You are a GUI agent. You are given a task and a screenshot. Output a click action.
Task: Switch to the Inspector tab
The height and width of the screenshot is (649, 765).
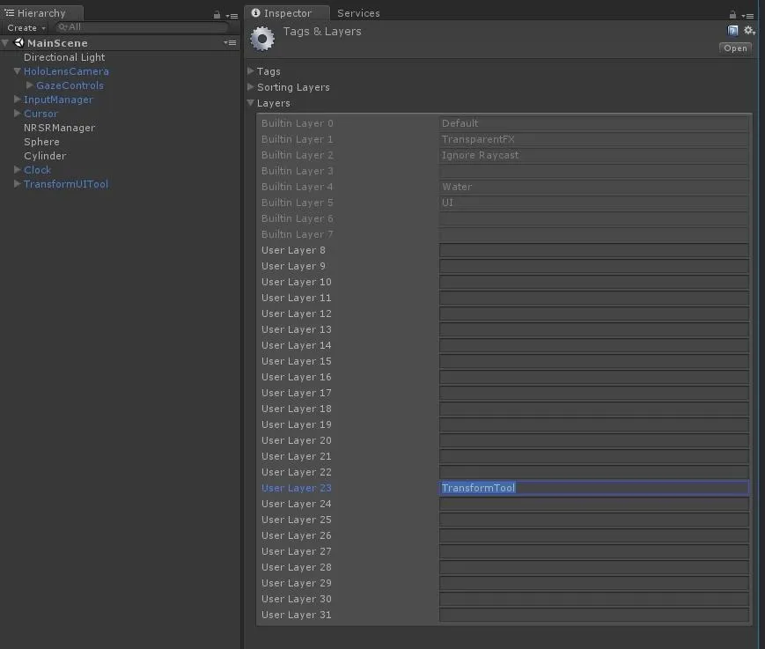[287, 13]
